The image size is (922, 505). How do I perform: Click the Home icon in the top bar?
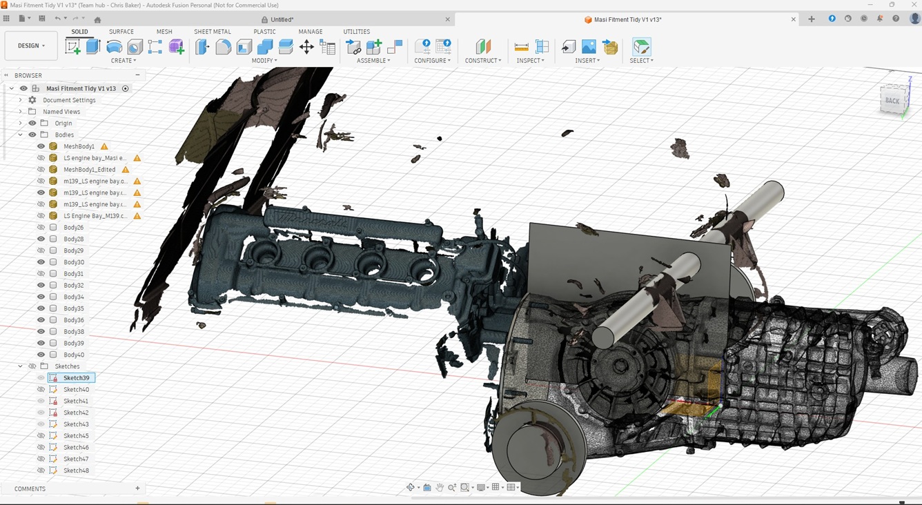[97, 19]
